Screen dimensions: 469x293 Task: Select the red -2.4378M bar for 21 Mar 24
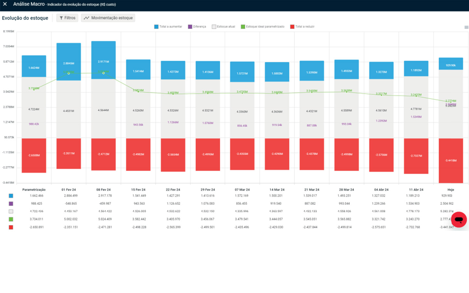point(312,154)
